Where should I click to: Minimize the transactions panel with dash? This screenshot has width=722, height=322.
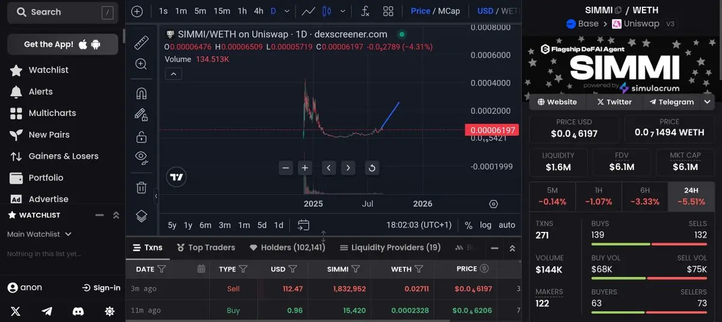(494, 248)
